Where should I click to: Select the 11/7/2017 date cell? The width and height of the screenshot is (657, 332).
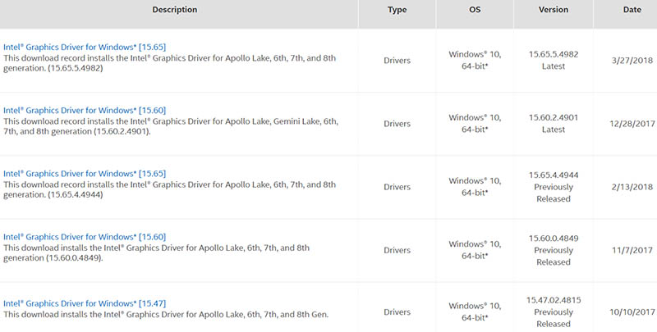632,250
